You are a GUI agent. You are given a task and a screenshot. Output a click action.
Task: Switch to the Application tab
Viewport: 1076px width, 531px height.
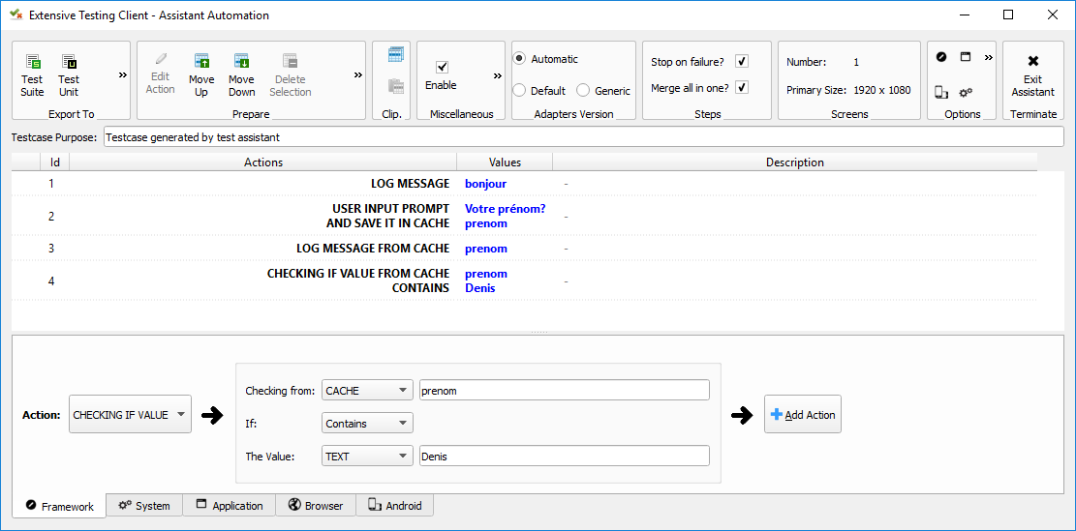(230, 506)
